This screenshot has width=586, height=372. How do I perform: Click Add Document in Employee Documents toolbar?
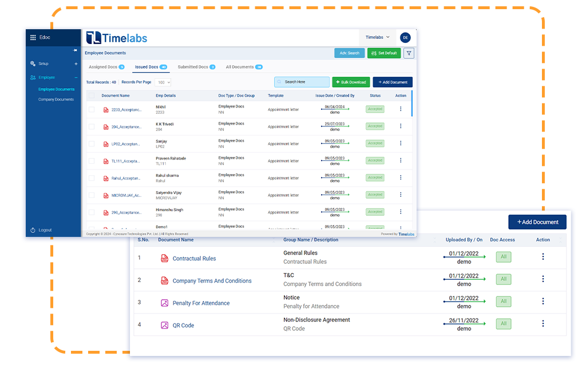tap(393, 82)
